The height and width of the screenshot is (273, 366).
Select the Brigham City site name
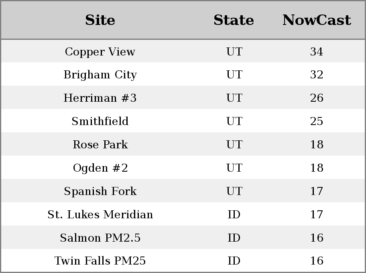100,75
